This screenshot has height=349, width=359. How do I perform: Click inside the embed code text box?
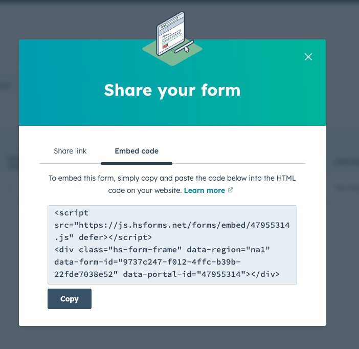172,245
